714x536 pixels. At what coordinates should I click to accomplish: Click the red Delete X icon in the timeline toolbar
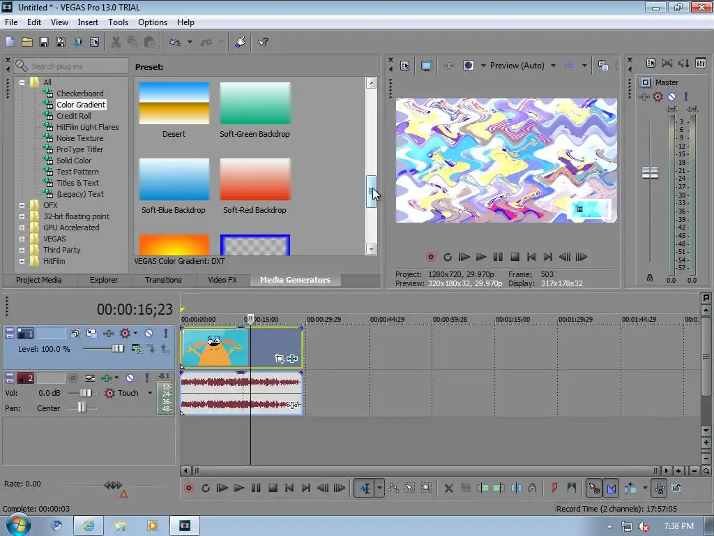tap(448, 488)
